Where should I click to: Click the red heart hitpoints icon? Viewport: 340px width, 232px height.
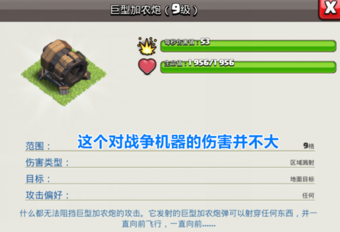pos(147,66)
